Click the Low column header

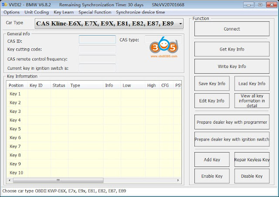click(133, 85)
